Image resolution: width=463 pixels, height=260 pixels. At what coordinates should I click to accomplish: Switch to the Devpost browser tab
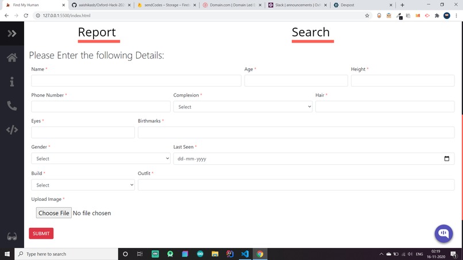tap(363, 5)
